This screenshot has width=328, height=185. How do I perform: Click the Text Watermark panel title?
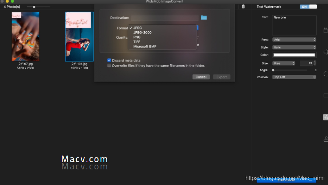(269, 7)
